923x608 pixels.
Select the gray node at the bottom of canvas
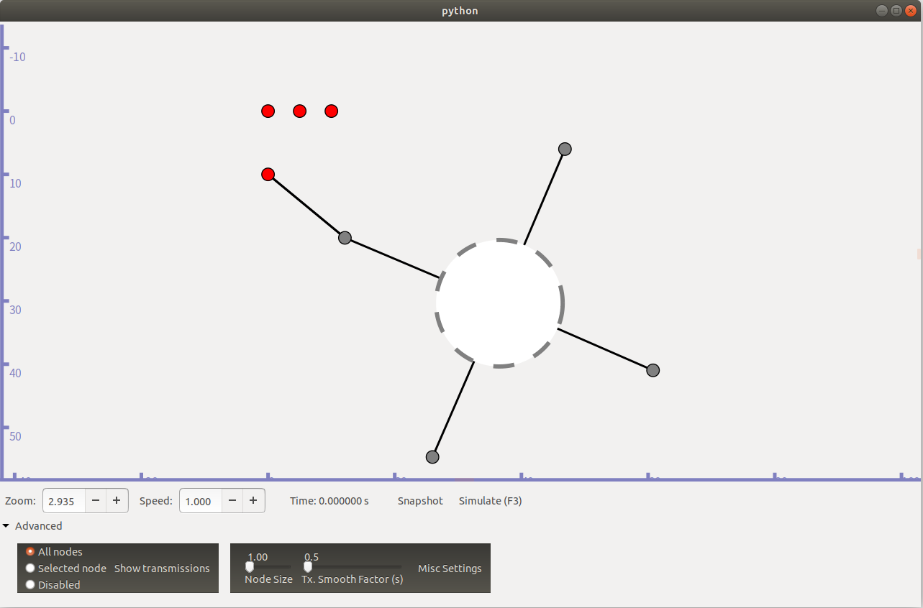[x=432, y=456]
